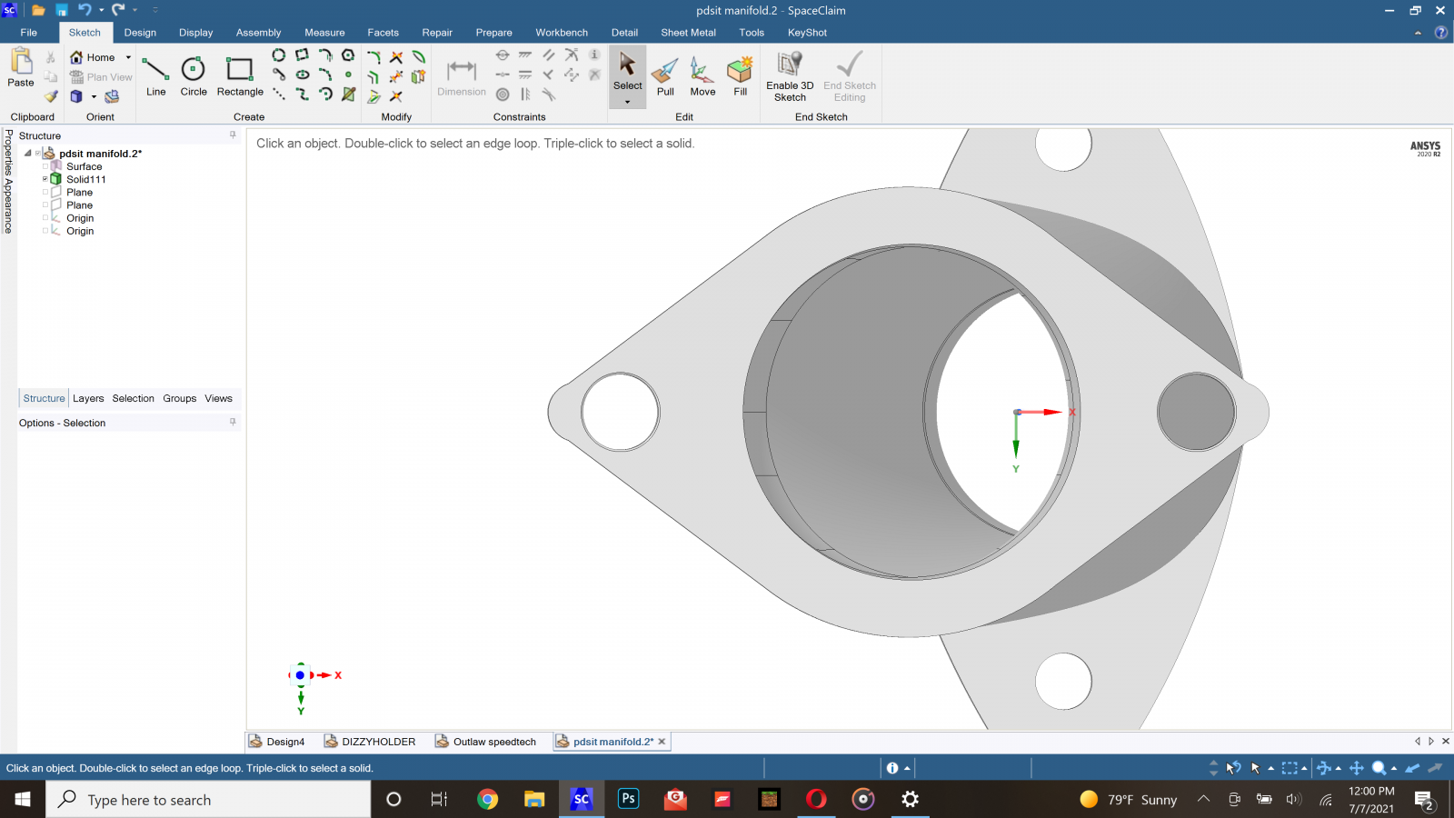Viewport: 1454px width, 818px height.
Task: Pin the Structure panel
Action: 233,135
